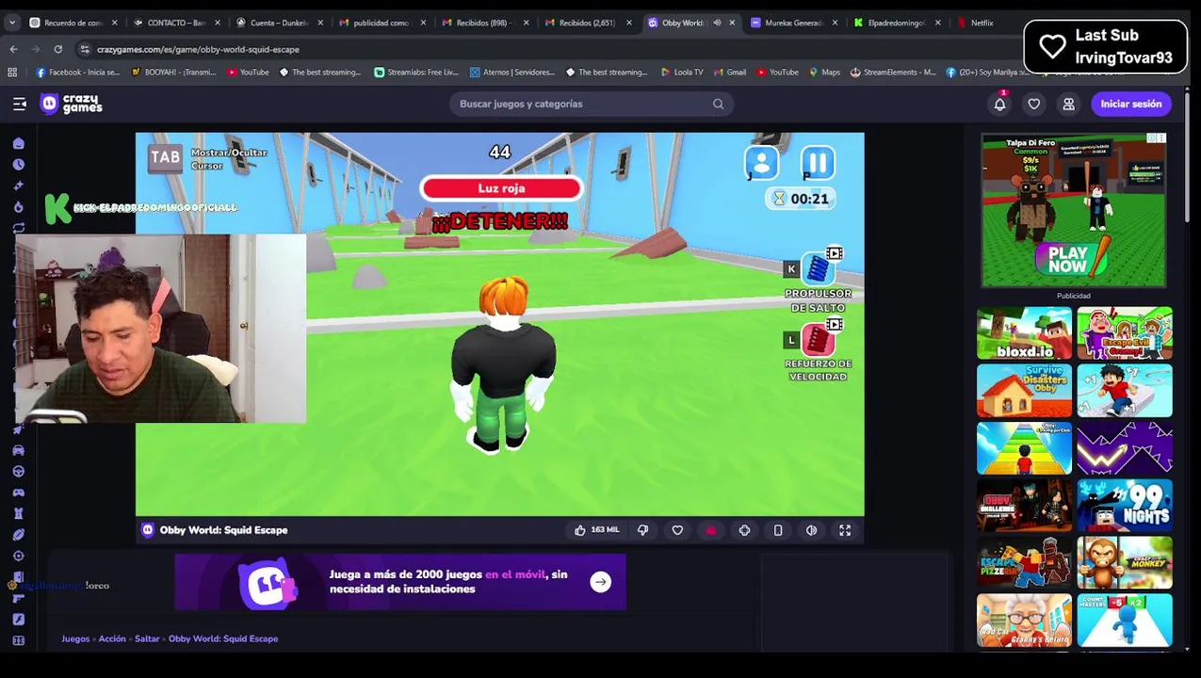Go back in browser
The height and width of the screenshot is (678, 1201).
[13, 49]
